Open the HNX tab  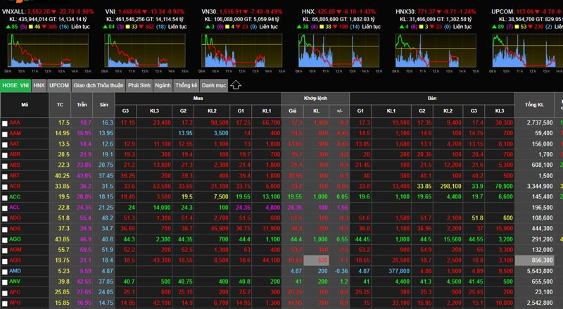click(x=39, y=85)
